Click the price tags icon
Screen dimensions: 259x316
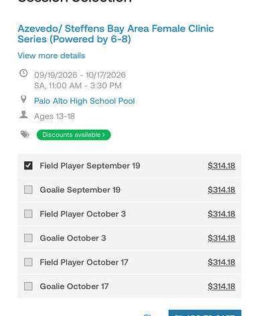tap(25, 135)
